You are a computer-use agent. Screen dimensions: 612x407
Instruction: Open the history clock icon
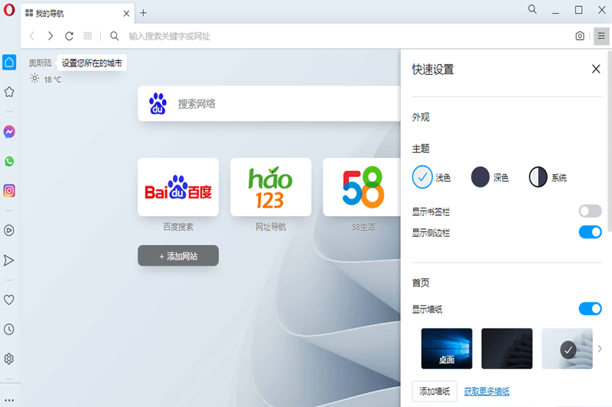(9, 329)
